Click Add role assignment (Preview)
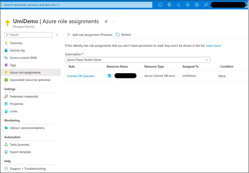Image resolution: width=249 pixels, height=173 pixels. (89, 35)
